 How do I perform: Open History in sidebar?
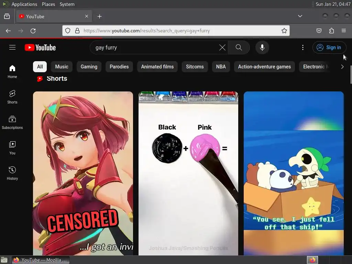(x=12, y=173)
